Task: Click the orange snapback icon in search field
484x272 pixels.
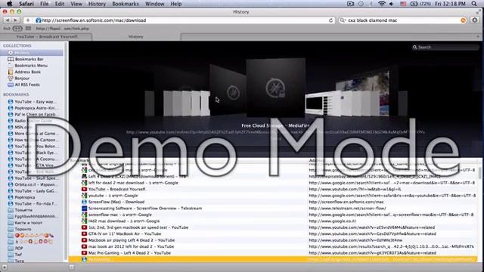Action: (463, 20)
